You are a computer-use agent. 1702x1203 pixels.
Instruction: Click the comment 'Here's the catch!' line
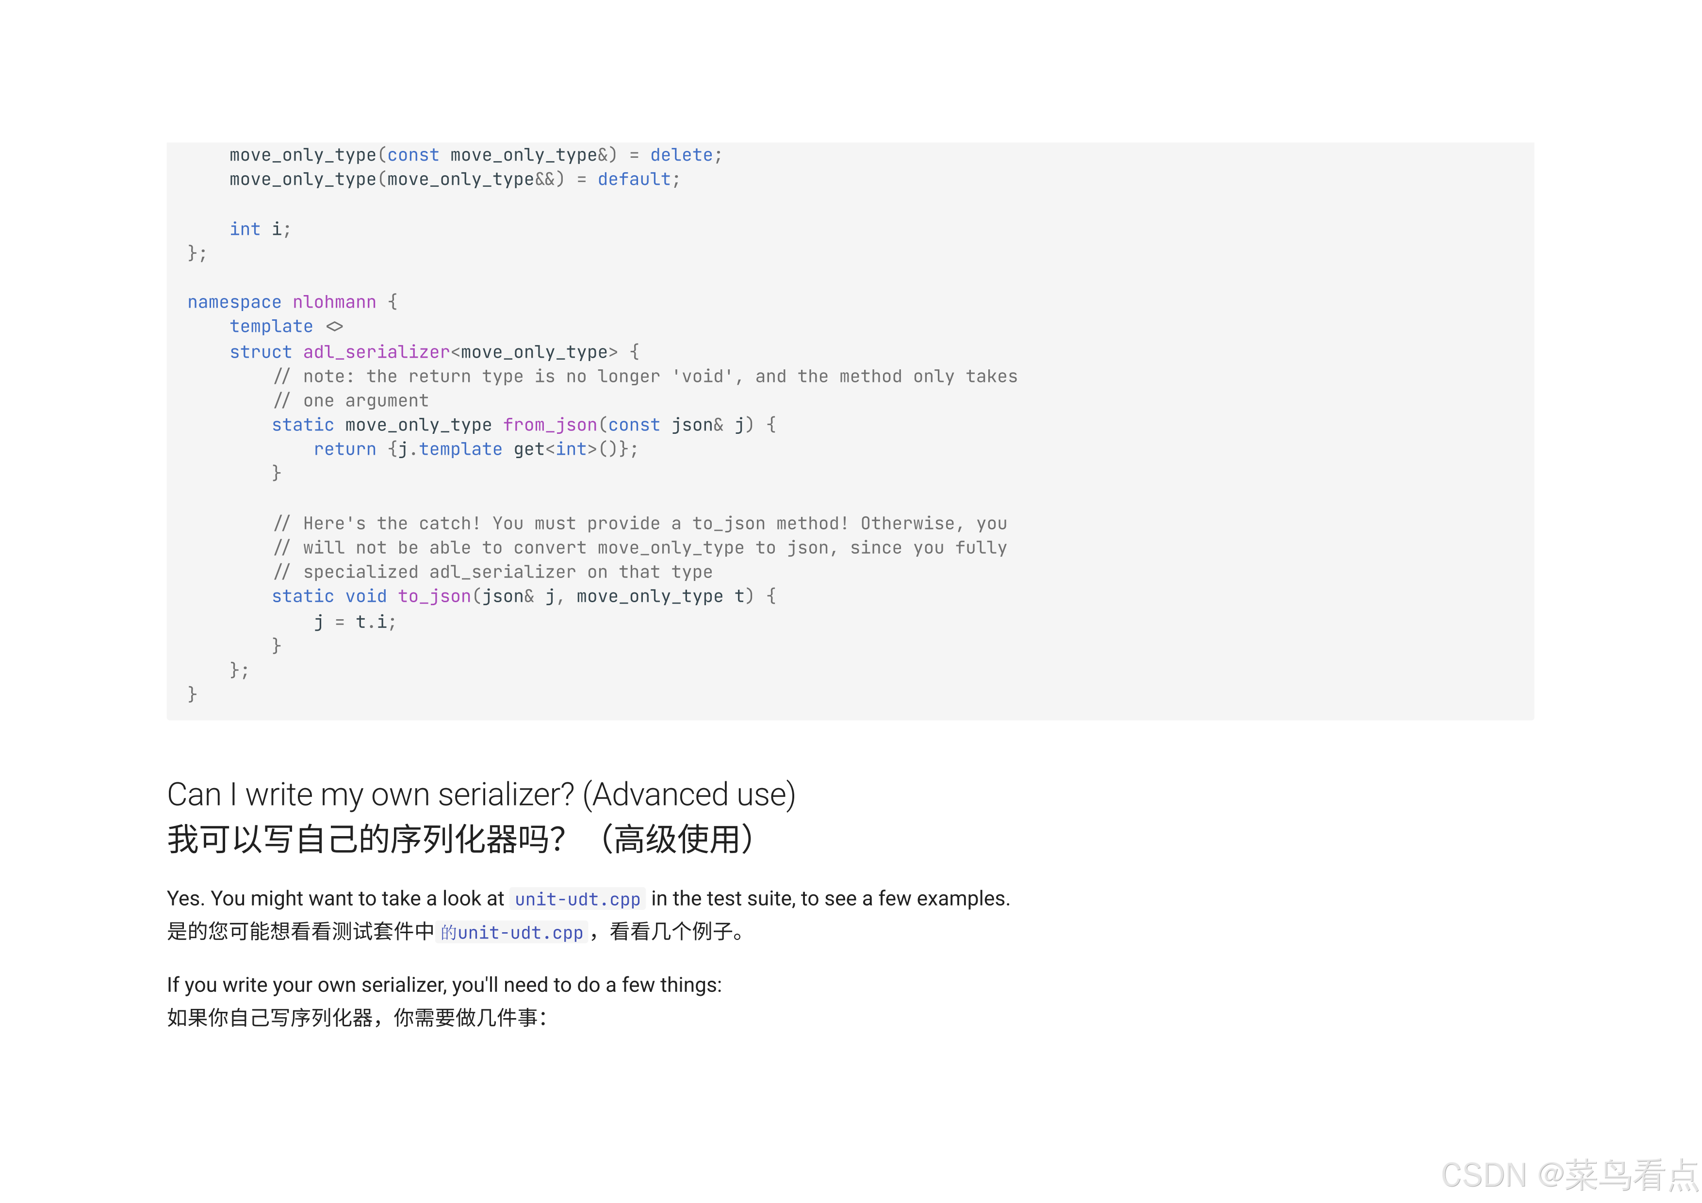pyautogui.click(x=639, y=524)
